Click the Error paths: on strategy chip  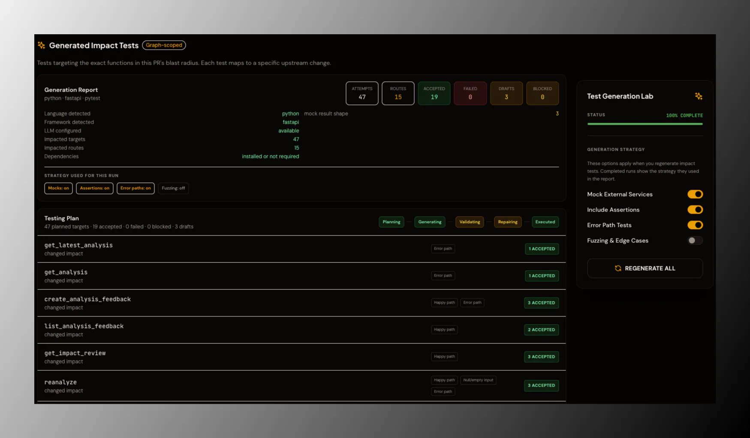(x=136, y=188)
